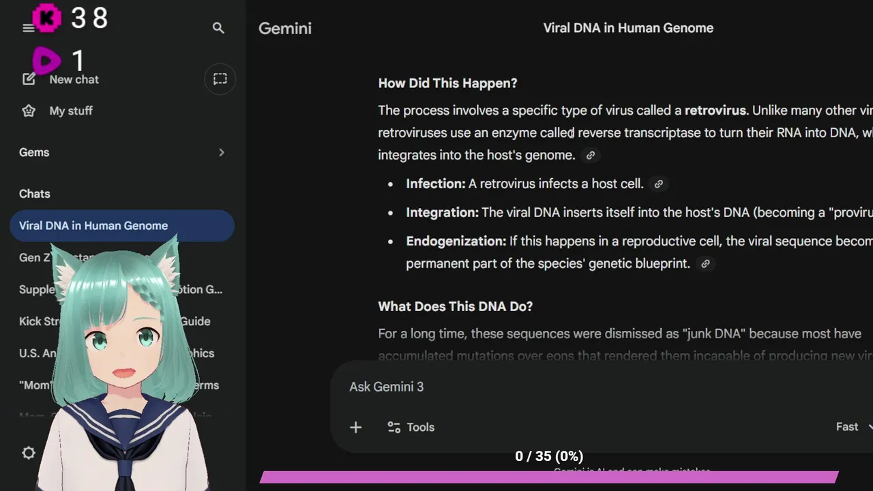Viewport: 873px width, 491px height.
Task: Click source link icon beside Infection bullet
Action: [658, 184]
